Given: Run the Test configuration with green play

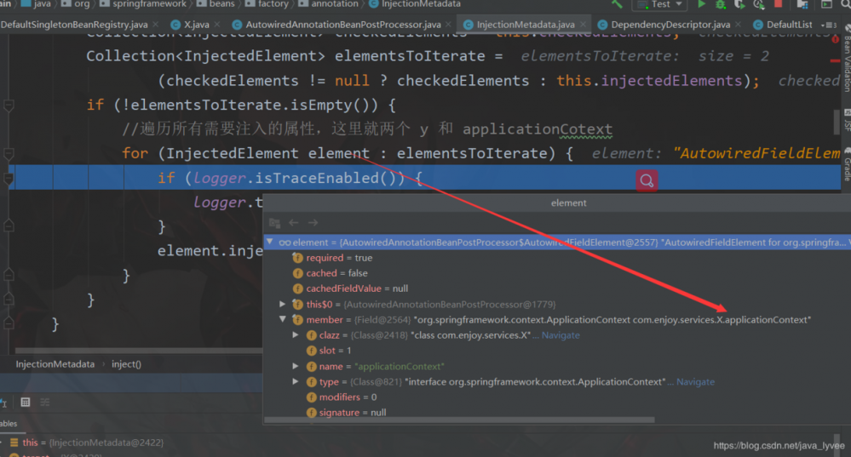Looking at the screenshot, I should [701, 4].
